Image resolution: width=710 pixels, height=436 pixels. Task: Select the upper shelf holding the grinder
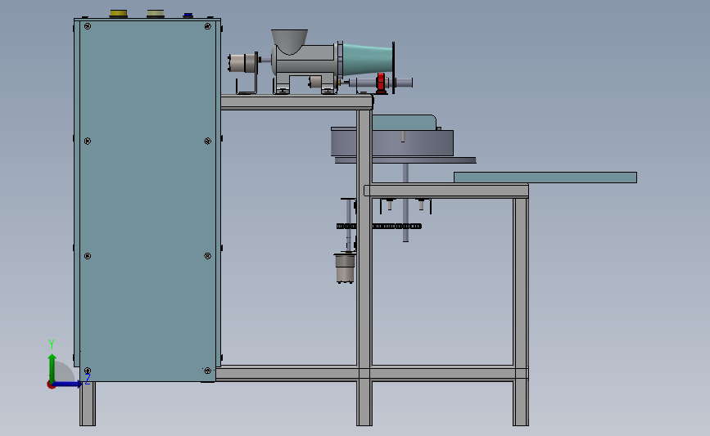click(x=297, y=102)
